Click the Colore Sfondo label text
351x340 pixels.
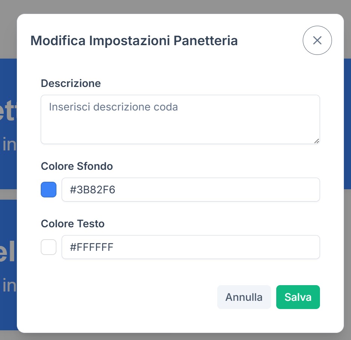pos(77,166)
